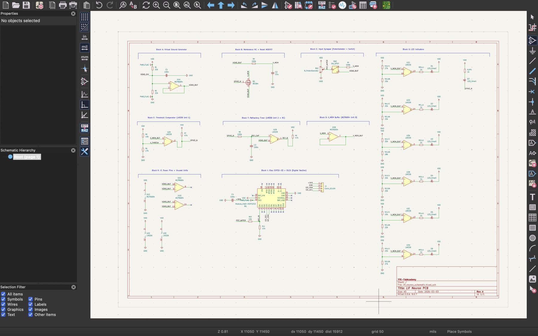This screenshot has width=538, height=336.
Task: Disable the Pins selection filter
Action: tap(31, 299)
